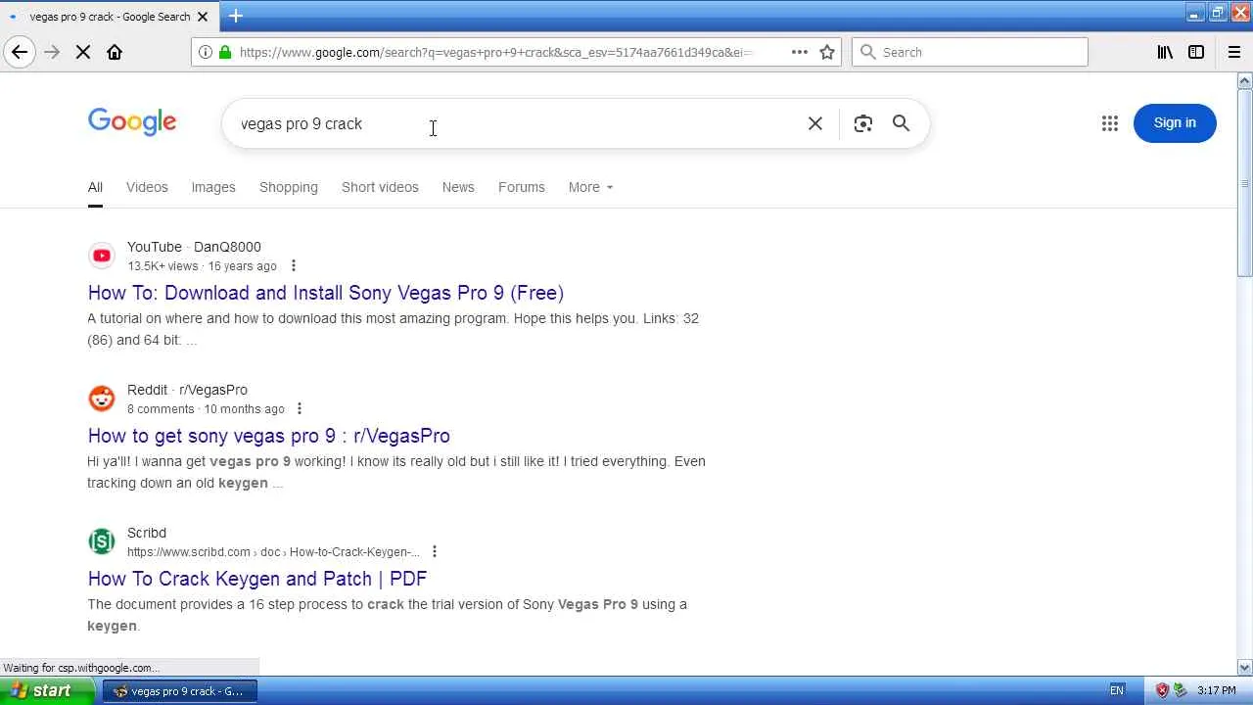Open the Google apps grid
Viewport: 1253px width, 705px height.
pyautogui.click(x=1109, y=123)
